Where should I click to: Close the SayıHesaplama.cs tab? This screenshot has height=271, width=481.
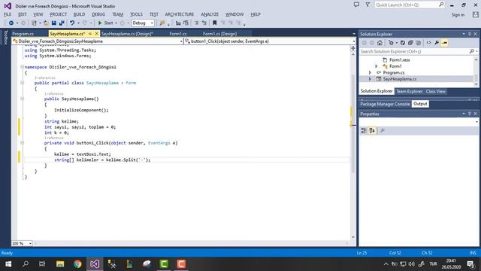[96, 33]
